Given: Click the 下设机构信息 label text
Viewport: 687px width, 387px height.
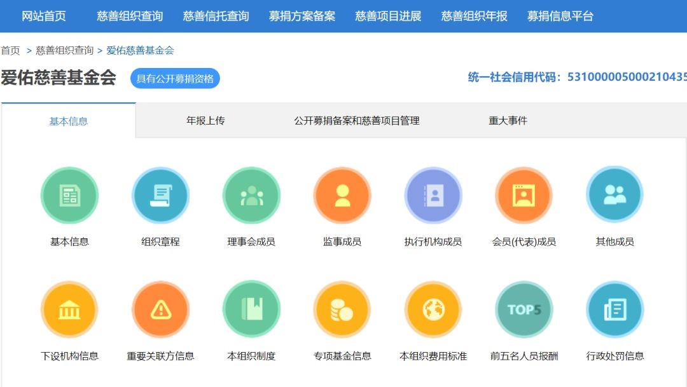Looking at the screenshot, I should 69,356.
